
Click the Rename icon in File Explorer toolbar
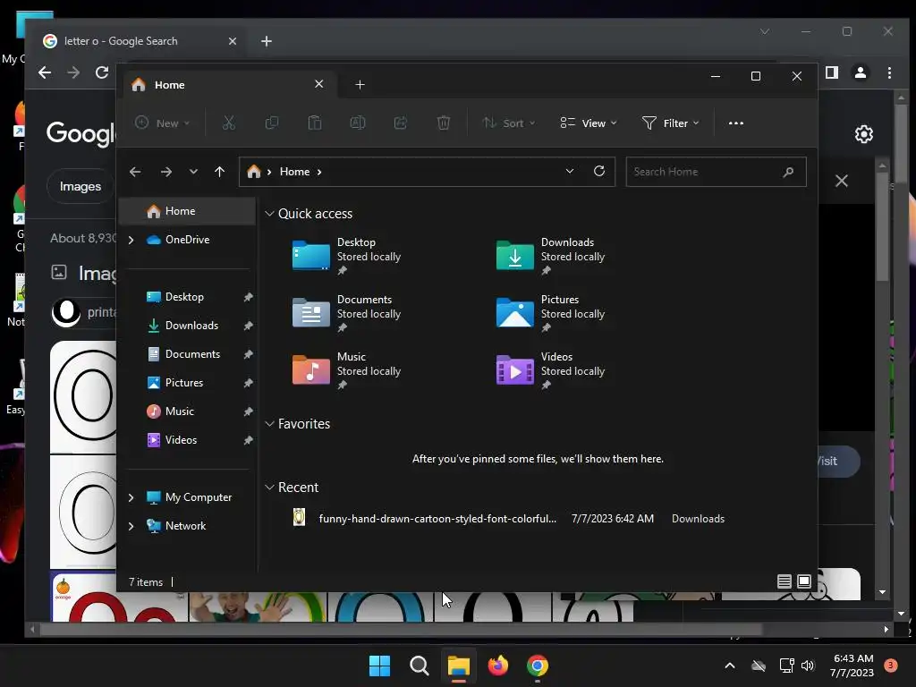358,123
